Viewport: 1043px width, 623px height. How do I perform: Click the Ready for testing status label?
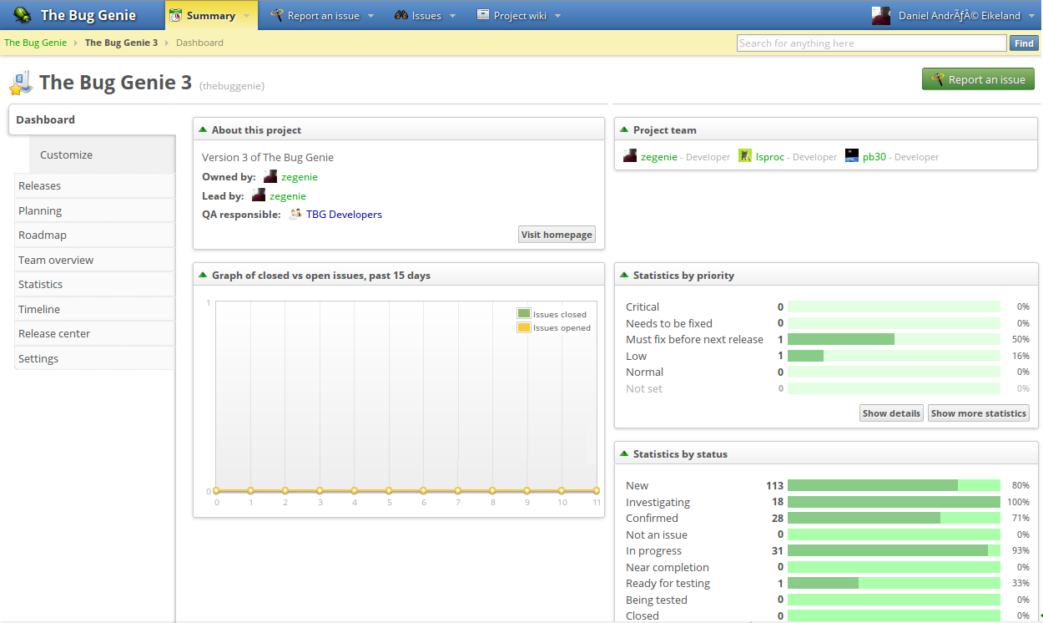[x=668, y=583]
